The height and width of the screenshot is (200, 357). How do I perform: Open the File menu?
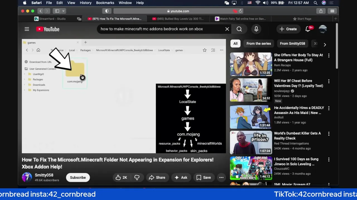pyautogui.click(x=49, y=3)
